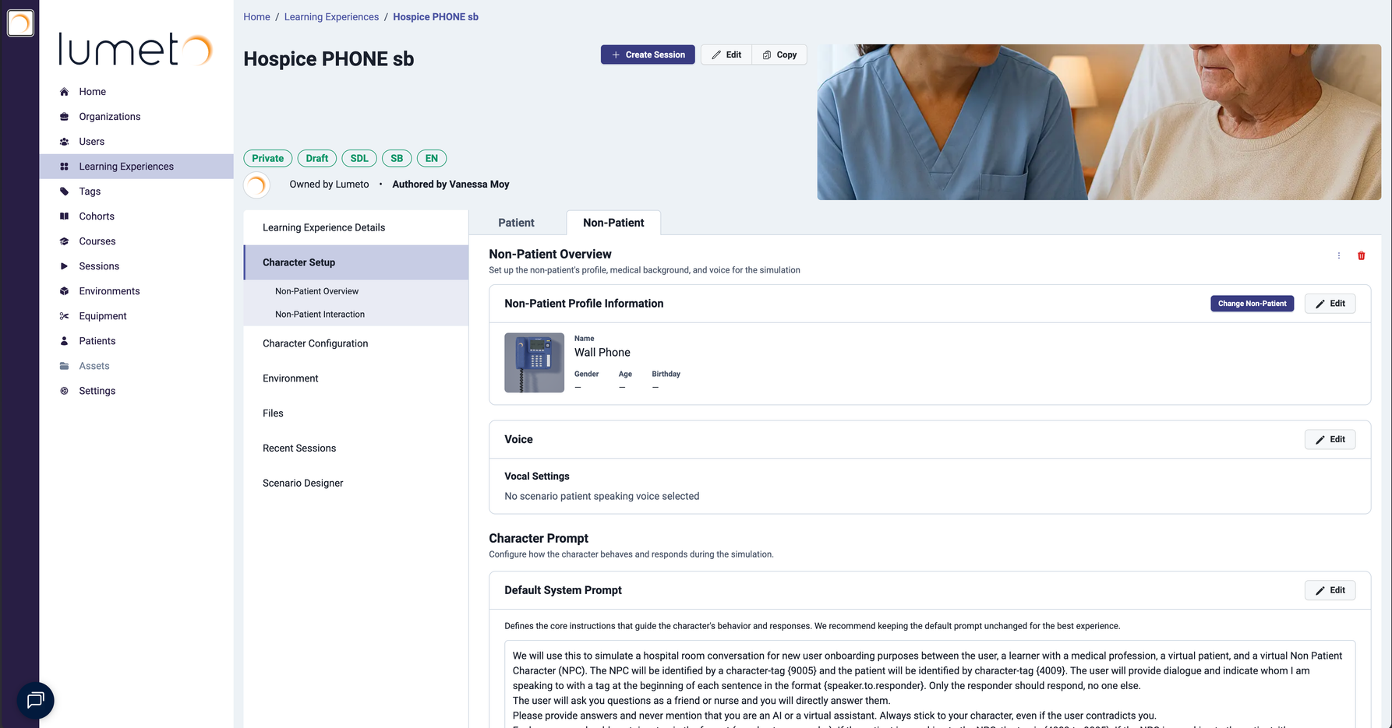The image size is (1392, 728).
Task: Click the Home icon in sidebar
Action: [64, 92]
